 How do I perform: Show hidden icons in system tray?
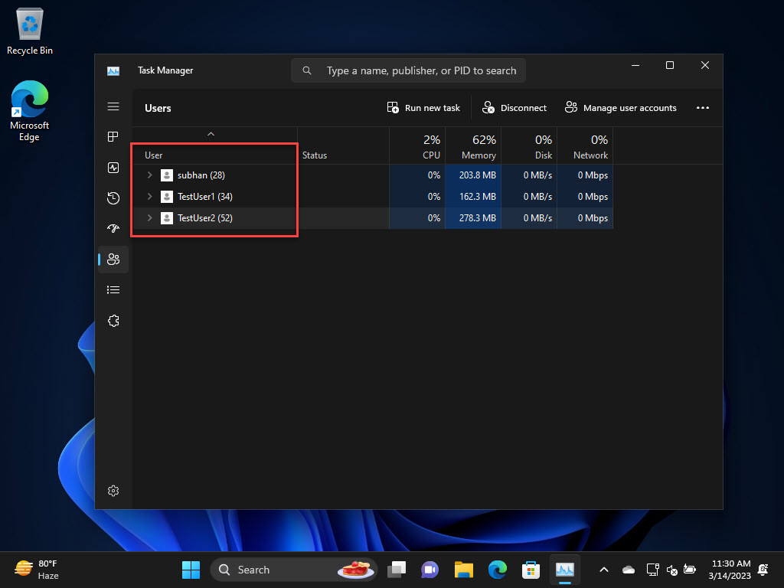pyautogui.click(x=604, y=570)
